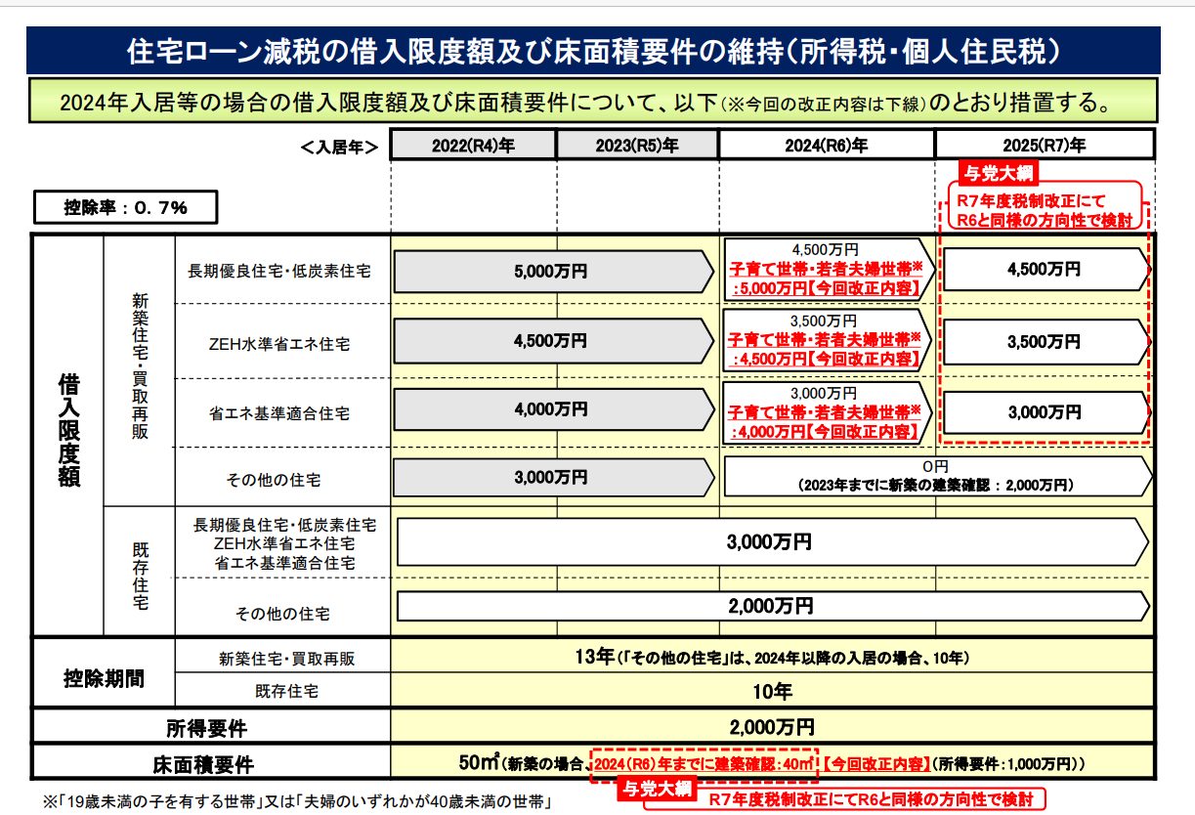
Task: Click the 3,500万円 arrow in the 2025 column
Action: pyautogui.click(x=1045, y=342)
